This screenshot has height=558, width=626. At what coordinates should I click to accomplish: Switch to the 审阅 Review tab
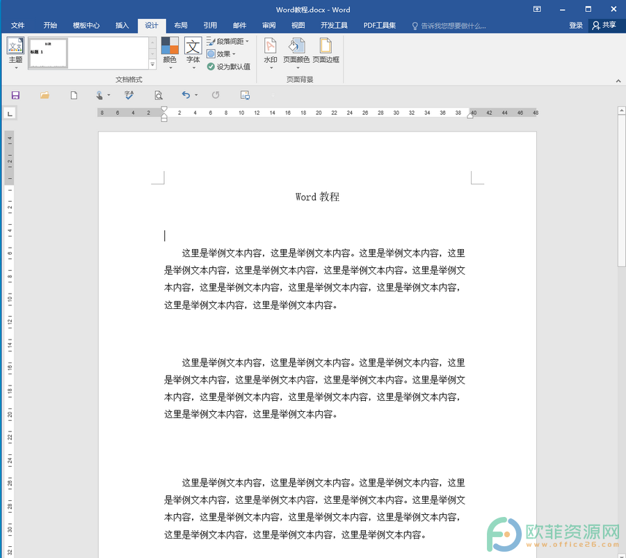pos(268,26)
